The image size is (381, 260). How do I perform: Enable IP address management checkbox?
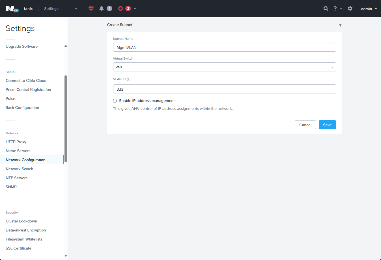pyautogui.click(x=115, y=101)
